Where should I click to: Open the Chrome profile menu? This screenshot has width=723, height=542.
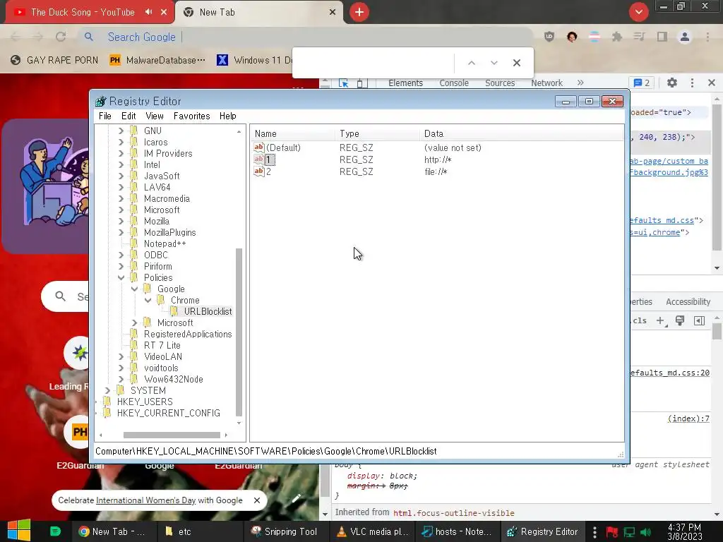point(685,37)
